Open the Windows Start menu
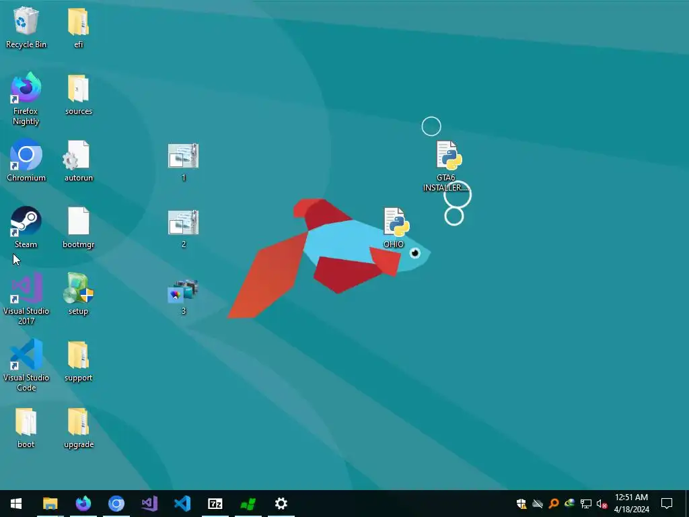Screen dimensions: 689x517 [16, 504]
